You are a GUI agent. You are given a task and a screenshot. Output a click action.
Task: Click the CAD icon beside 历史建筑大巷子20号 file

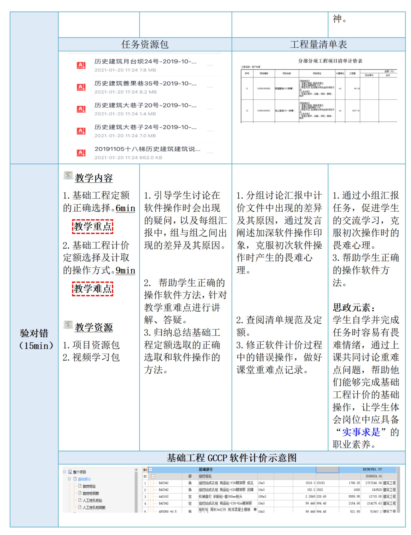click(x=81, y=109)
